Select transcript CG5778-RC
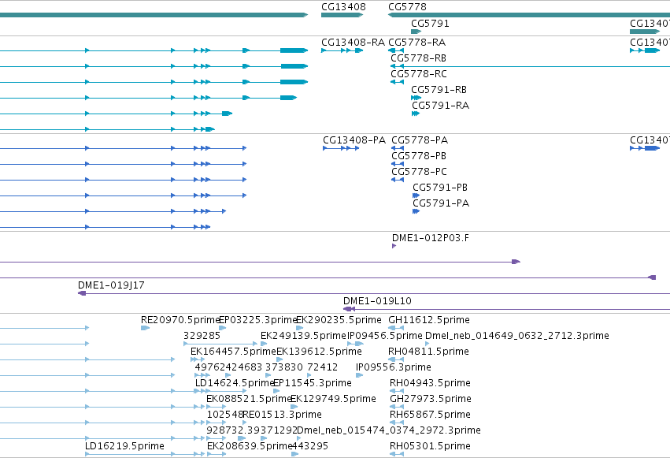 coord(397,82)
